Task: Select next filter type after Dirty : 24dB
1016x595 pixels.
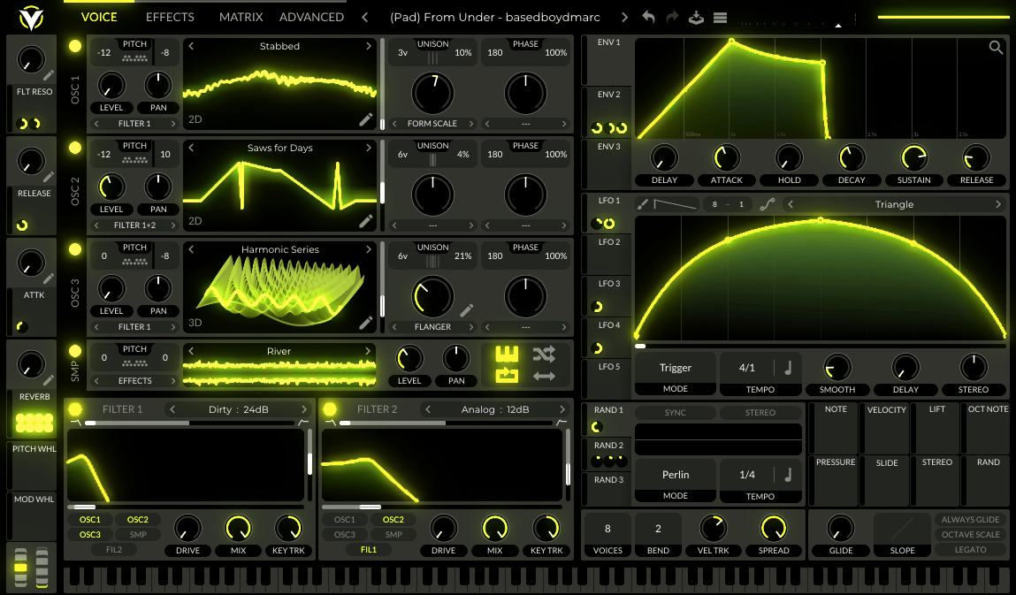Action: 304,409
